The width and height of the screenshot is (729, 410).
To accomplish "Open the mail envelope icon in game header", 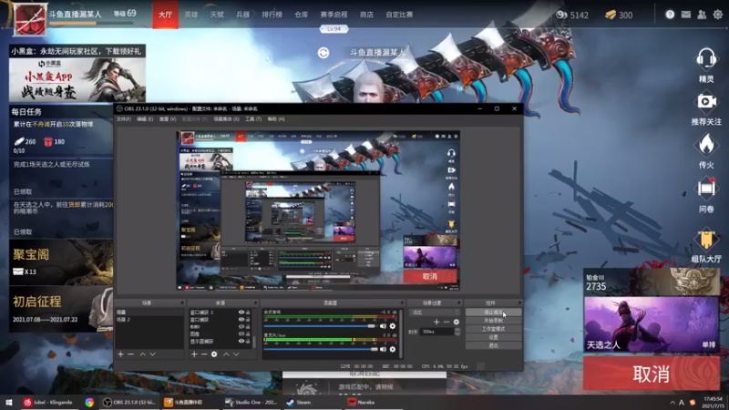I will click(686, 15).
